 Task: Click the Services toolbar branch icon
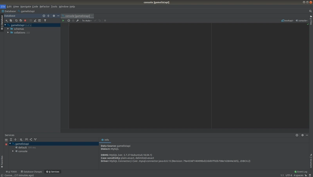point(35,140)
